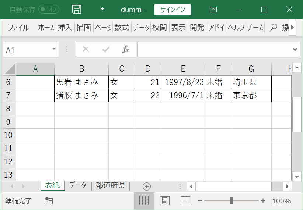Screen dimensions: 303x210
Task: Switch to the 描画 ribbon tab
Action: click(84, 28)
